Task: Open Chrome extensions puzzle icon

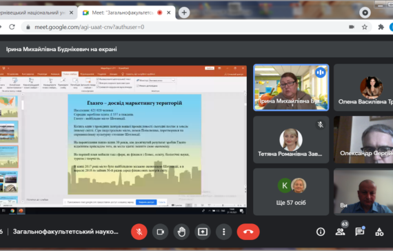Action: (x=381, y=27)
